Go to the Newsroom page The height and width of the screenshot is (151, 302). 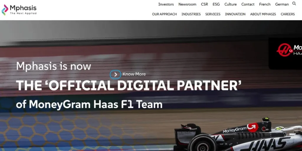(x=187, y=4)
